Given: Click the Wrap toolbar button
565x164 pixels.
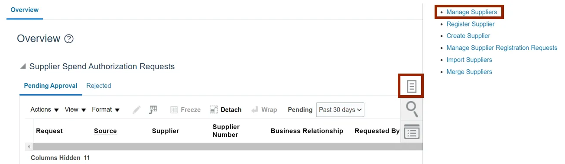Looking at the screenshot, I should coord(264,110).
